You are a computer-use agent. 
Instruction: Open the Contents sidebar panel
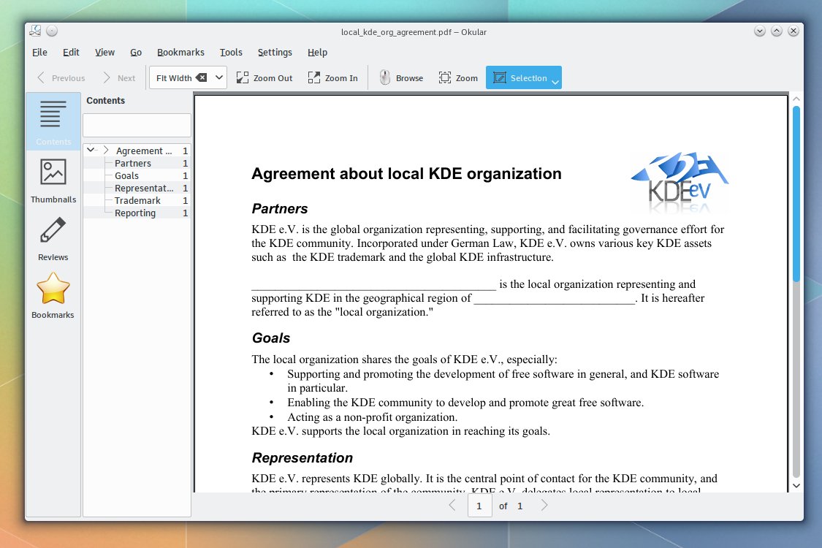(x=53, y=122)
